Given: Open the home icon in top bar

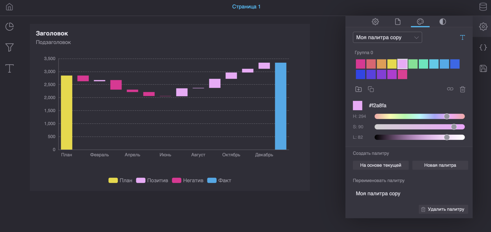Looking at the screenshot, I should click(9, 7).
